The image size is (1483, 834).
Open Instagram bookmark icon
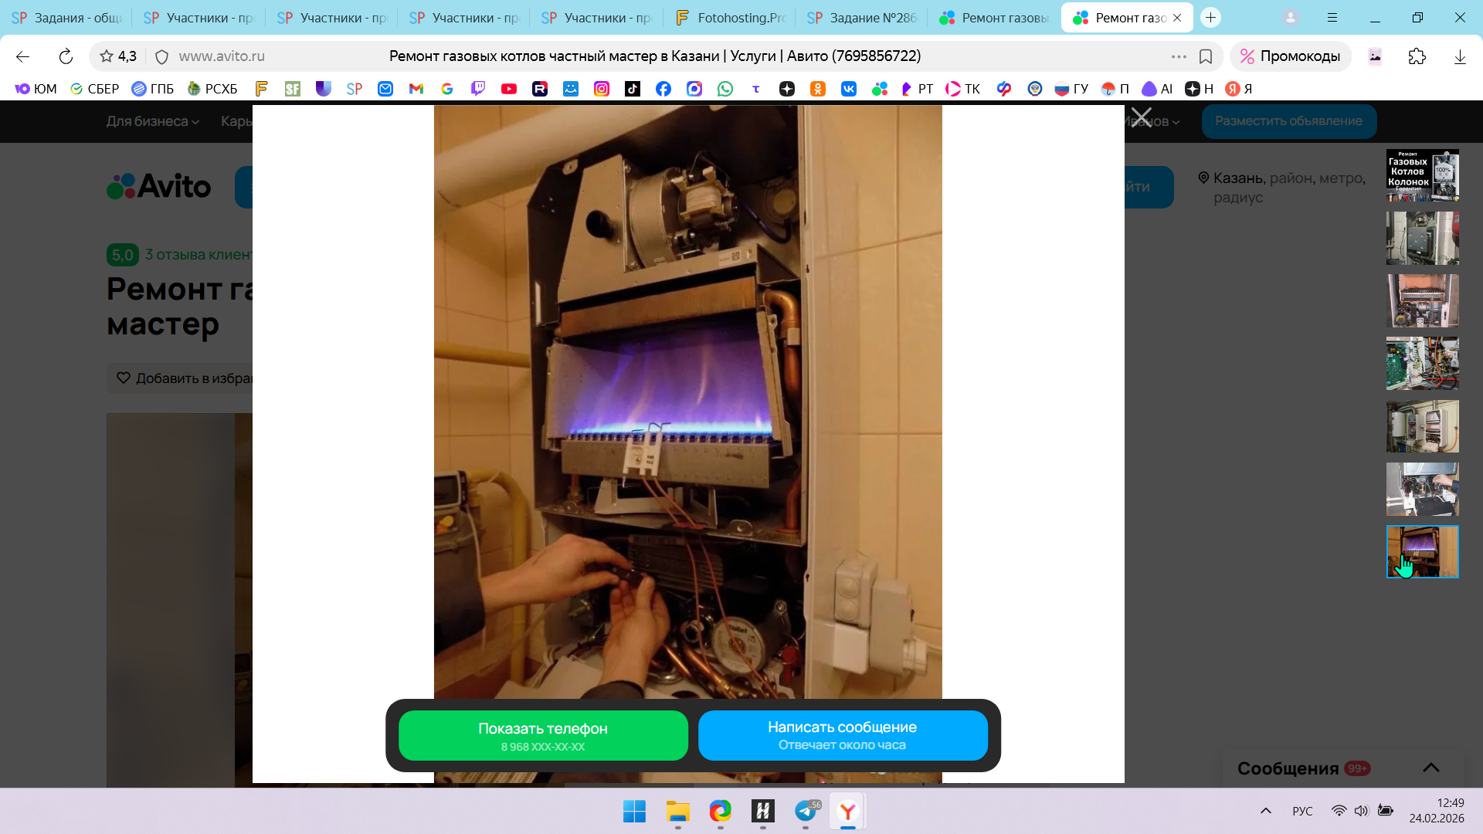click(601, 89)
